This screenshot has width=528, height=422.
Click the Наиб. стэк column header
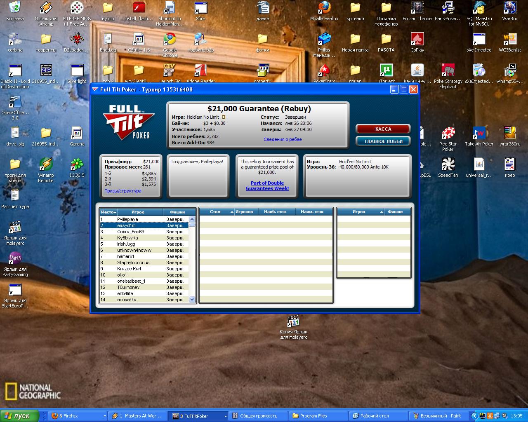click(x=275, y=212)
